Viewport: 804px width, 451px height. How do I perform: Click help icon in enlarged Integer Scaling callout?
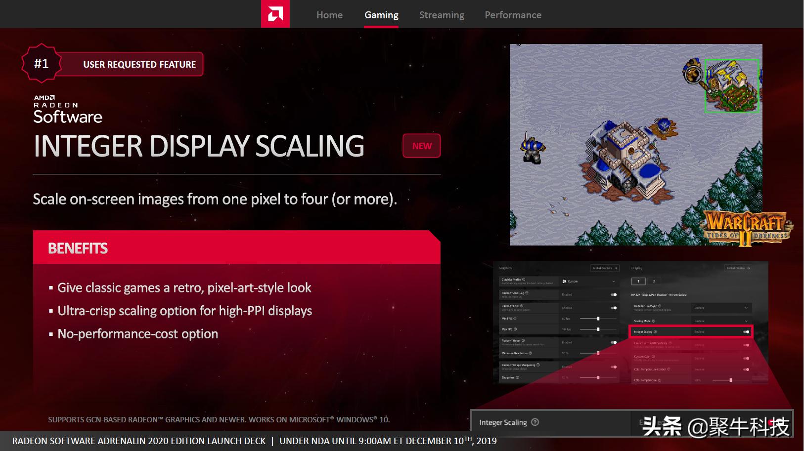pos(535,422)
